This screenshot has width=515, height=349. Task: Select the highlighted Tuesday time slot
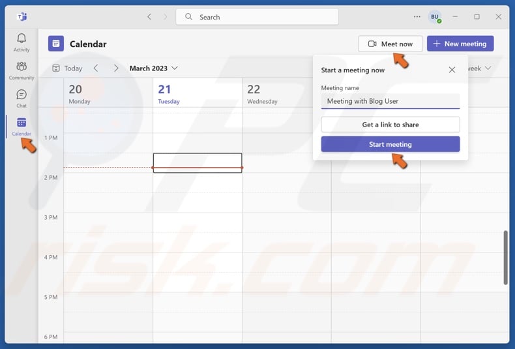click(198, 163)
